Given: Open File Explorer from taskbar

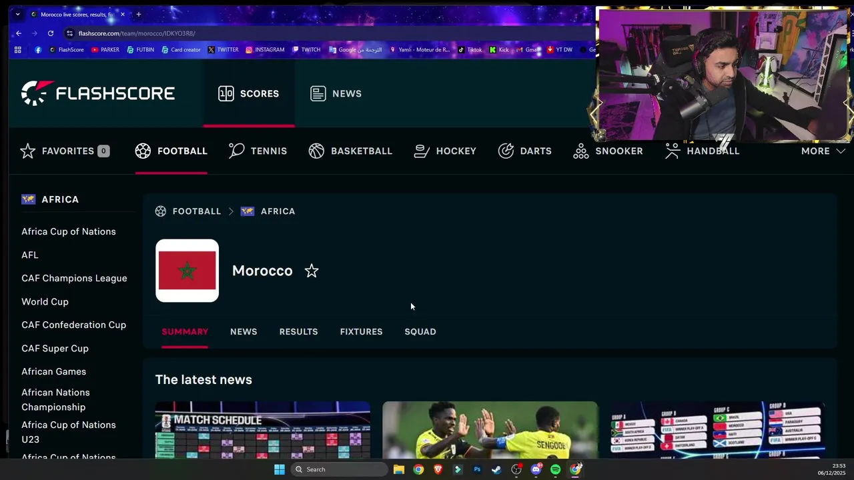Looking at the screenshot, I should [398, 469].
